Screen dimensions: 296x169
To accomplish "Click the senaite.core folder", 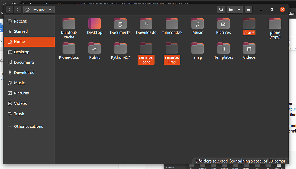I will (x=146, y=49).
